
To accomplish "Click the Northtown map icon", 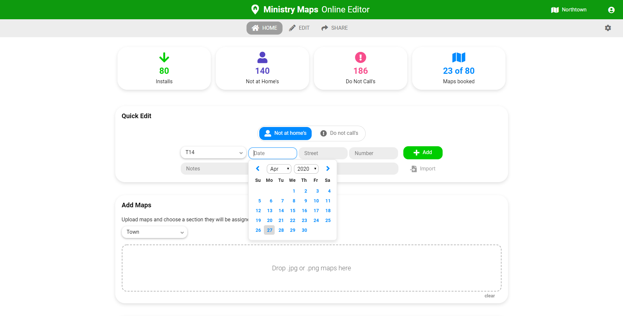I will (x=555, y=10).
